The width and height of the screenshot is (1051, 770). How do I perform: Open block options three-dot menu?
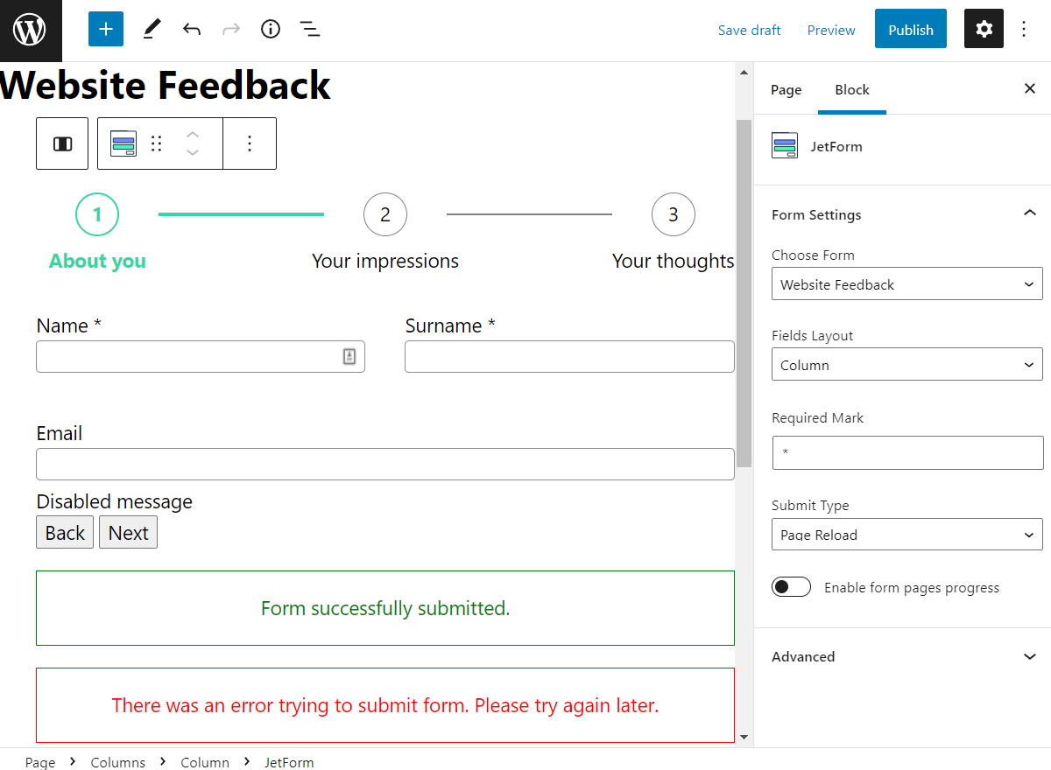pos(250,143)
